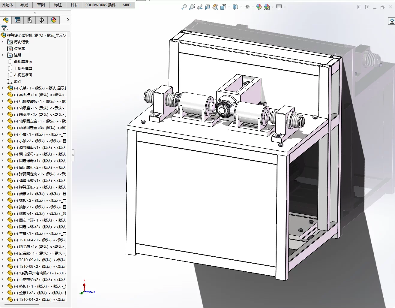
Task: Expand the 机架<1> component node
Action: pyautogui.click(x=3, y=88)
